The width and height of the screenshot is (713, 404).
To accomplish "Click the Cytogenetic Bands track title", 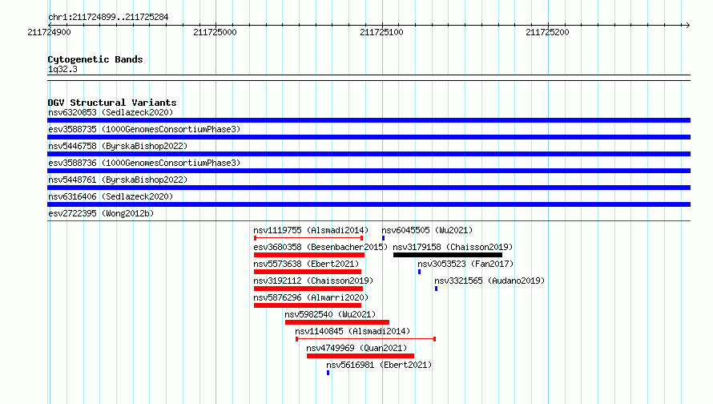I will pyautogui.click(x=95, y=59).
